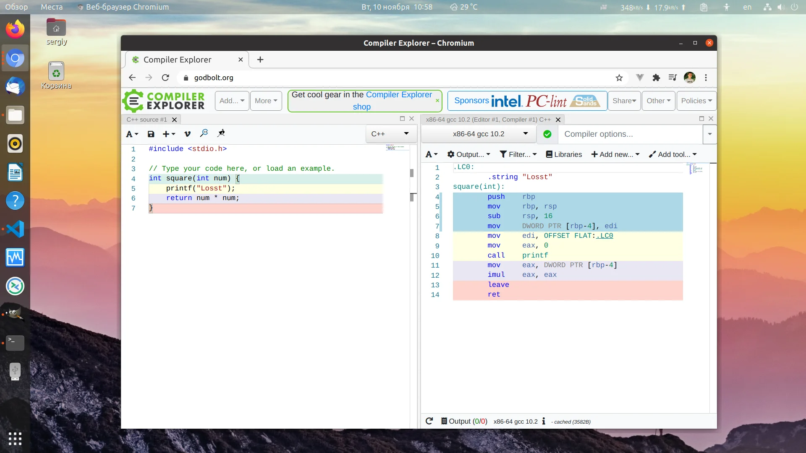Click the Libraries button
Screen dimensions: 806x453
[564, 154]
